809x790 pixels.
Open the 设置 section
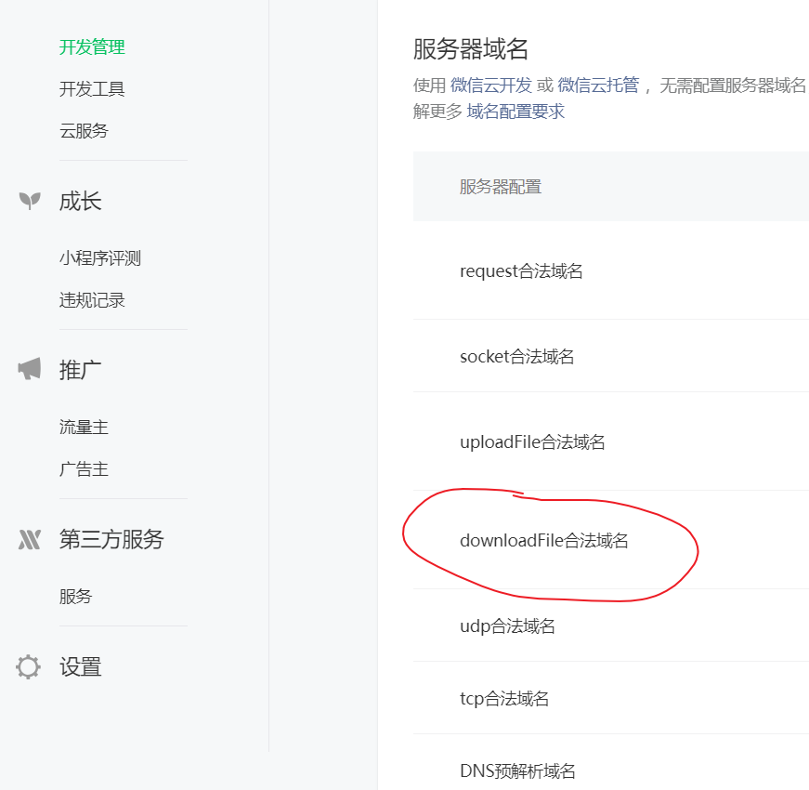[80, 666]
